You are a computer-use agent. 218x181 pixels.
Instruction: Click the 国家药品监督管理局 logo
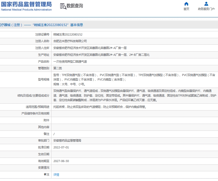coord(26,4)
